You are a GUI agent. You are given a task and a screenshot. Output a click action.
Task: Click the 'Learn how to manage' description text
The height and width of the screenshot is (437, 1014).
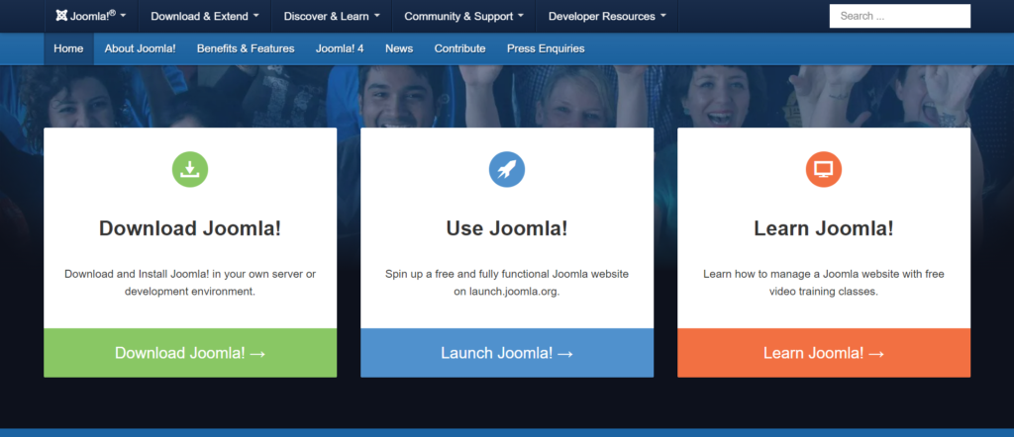824,283
